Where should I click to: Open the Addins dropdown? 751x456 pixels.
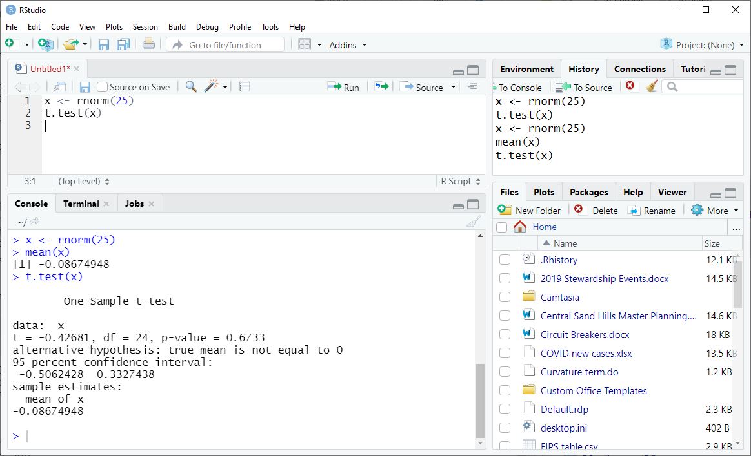tap(347, 44)
